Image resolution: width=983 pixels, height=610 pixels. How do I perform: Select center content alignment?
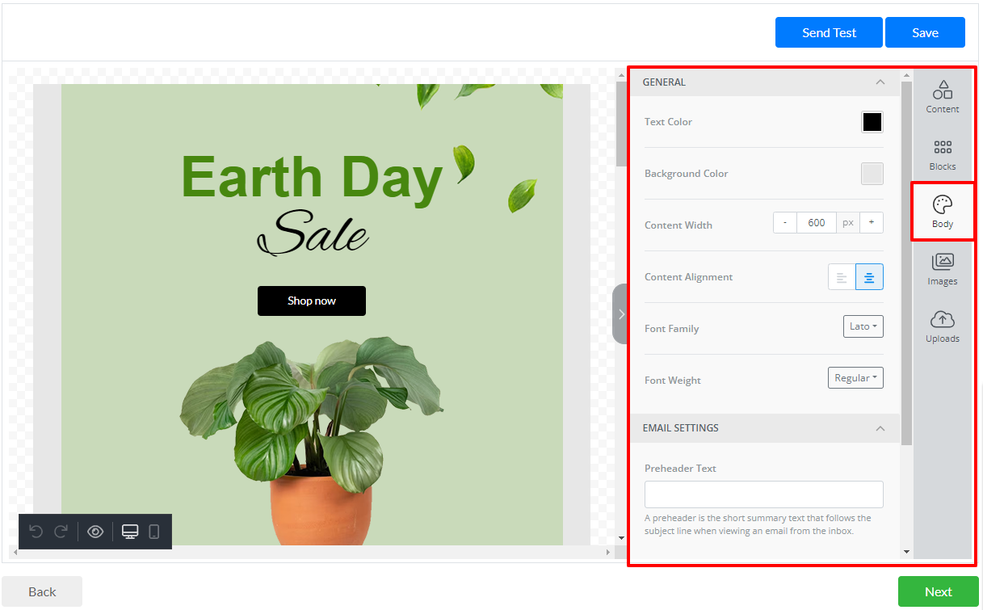[869, 277]
